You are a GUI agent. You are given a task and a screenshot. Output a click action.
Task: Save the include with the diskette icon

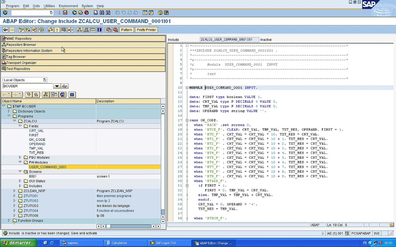pos(65,13)
